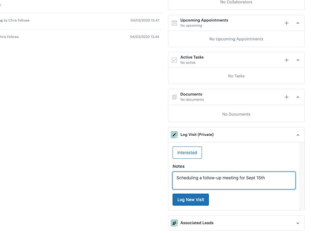311x233 pixels.
Task: Collapse the Upcoming Appointments panel
Action: tap(298, 23)
